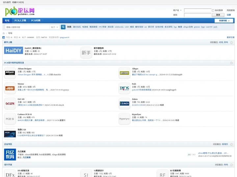Click the 电路板 hot search link
The width and height of the screenshot is (237, 177).
point(85,27)
